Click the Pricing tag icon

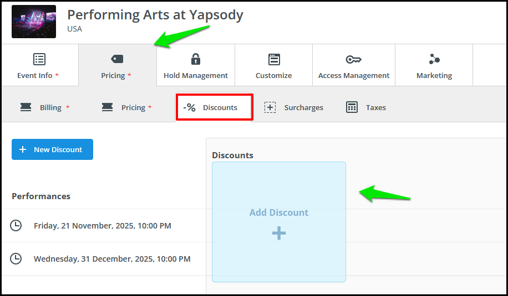pos(117,59)
